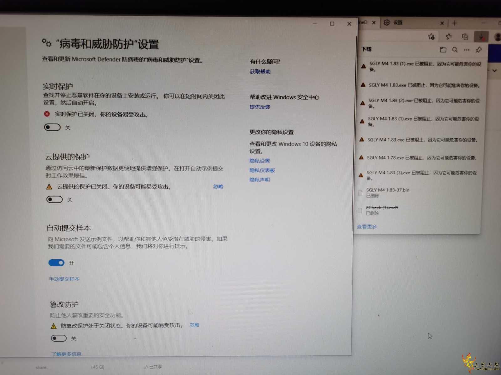Click the gears icon beside the page title

47,42
